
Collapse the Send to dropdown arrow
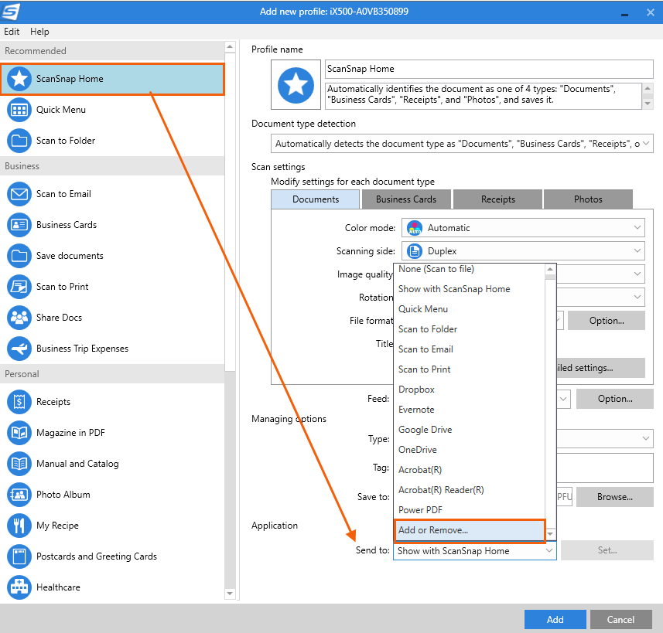click(549, 550)
